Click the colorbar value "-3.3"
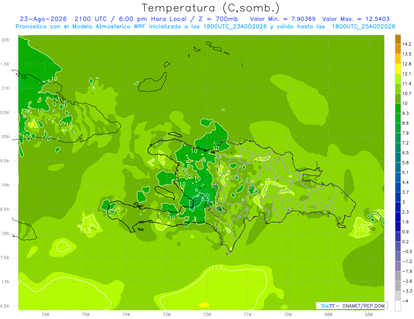The height and width of the screenshot is (319, 414). pyautogui.click(x=407, y=291)
